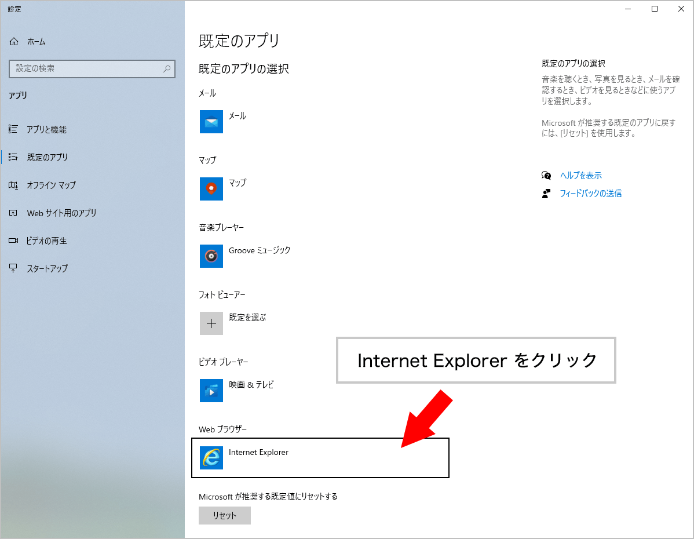Click the 音楽プレーヤー section label
This screenshot has height=539, width=694.
221,228
